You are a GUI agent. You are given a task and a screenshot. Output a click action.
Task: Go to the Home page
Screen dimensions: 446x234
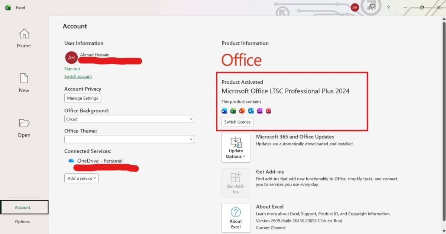(24, 38)
